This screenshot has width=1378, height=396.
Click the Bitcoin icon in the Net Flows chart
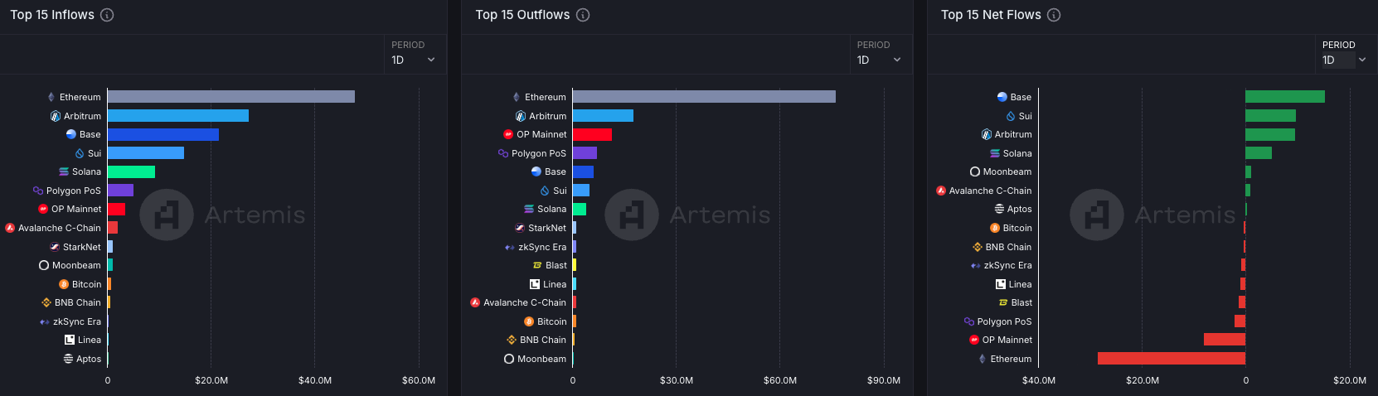pyautogui.click(x=995, y=228)
